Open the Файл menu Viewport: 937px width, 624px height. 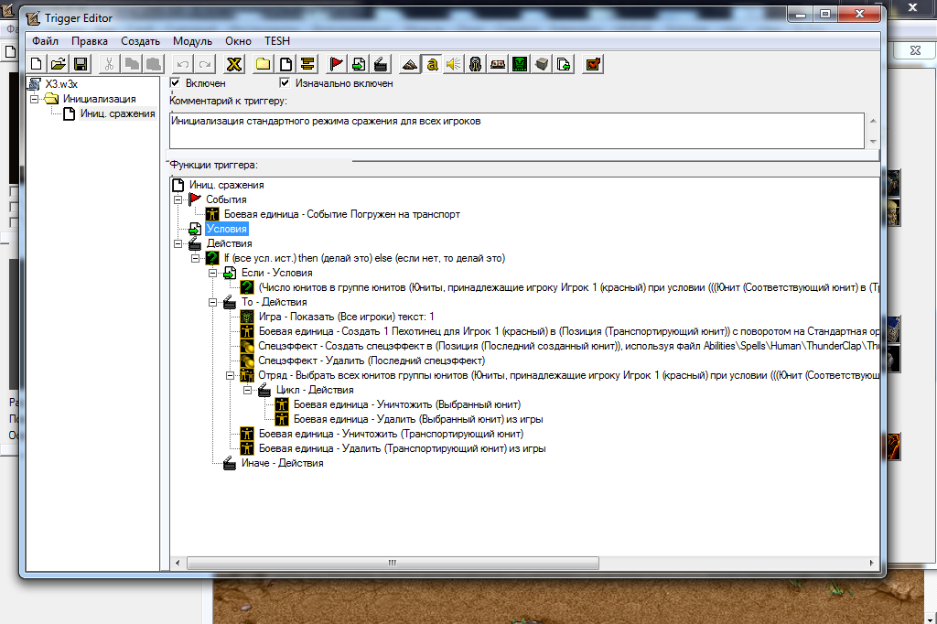(x=46, y=41)
